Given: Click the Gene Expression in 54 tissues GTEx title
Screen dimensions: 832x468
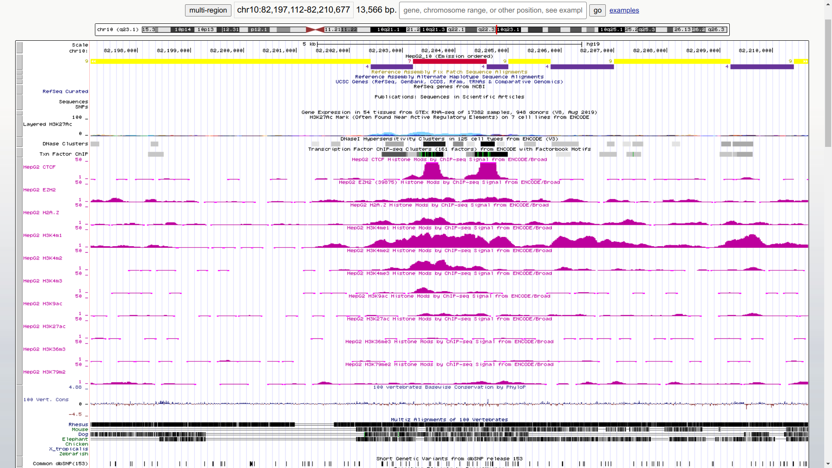Looking at the screenshot, I should point(449,112).
